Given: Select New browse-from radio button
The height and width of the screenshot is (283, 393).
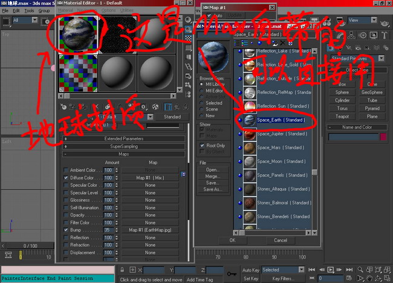Looking at the screenshot, I should point(201,115).
